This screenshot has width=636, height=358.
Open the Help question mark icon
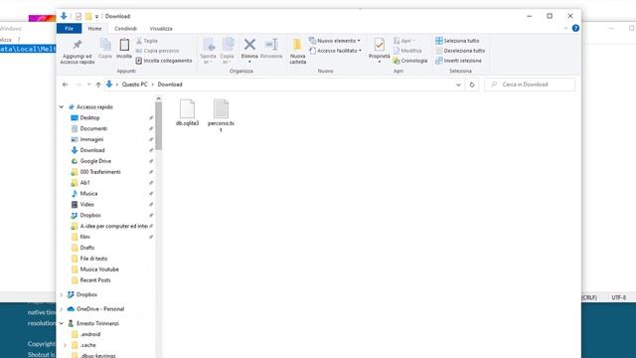tap(575, 28)
